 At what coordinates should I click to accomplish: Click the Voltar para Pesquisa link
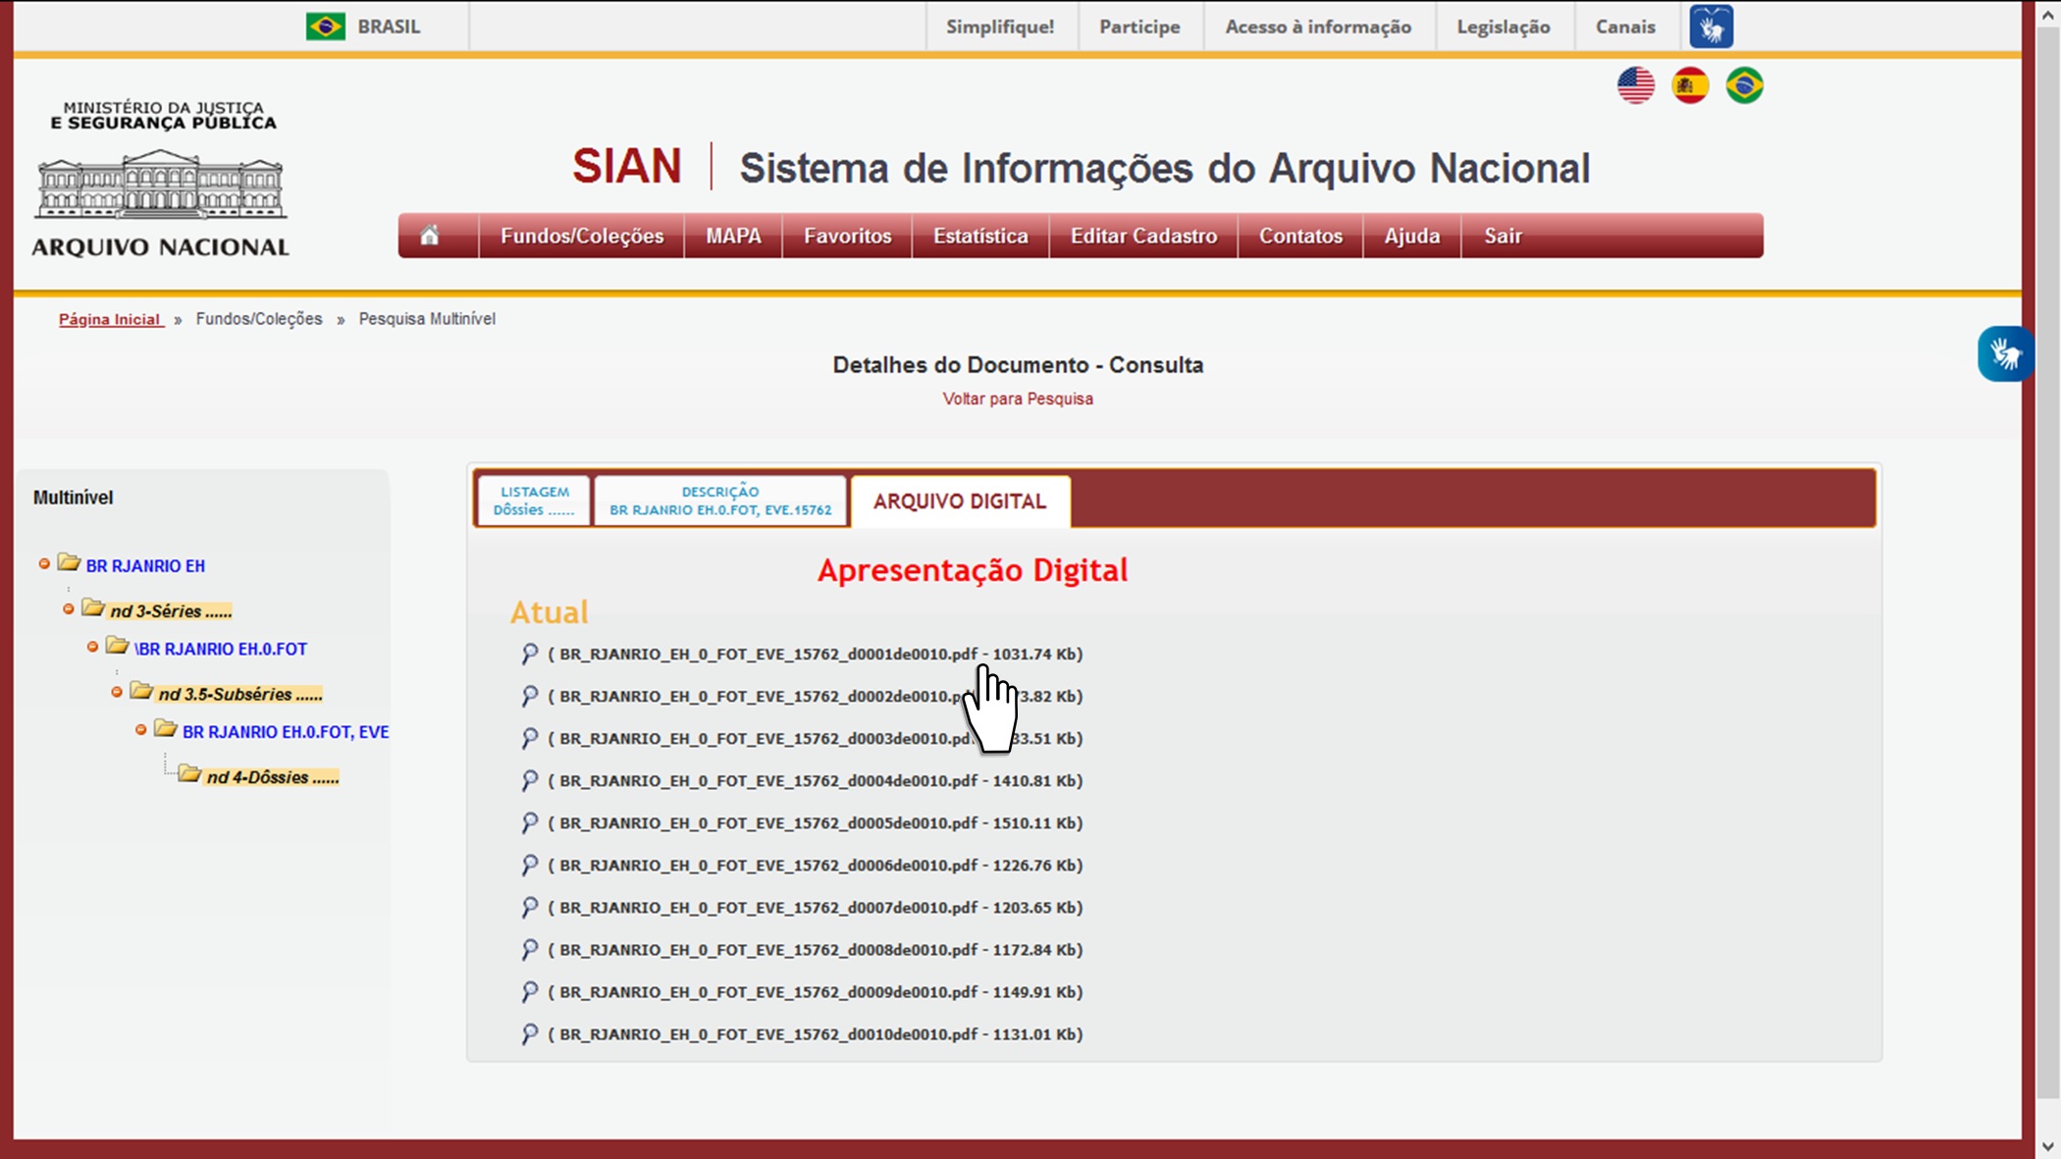click(1018, 398)
